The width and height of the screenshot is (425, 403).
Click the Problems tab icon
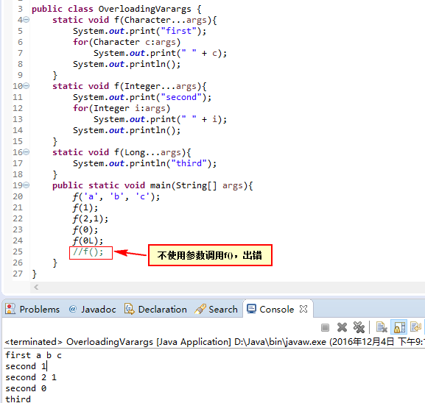[x=10, y=309]
